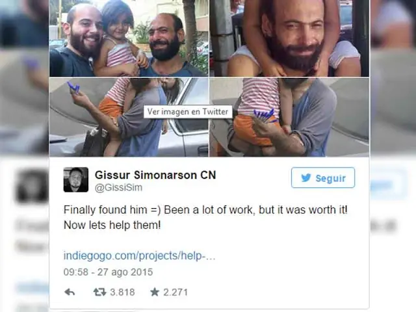Click the 'Finally found him' tweet text
Image resolution: width=416 pixels, height=312 pixels.
205,210
